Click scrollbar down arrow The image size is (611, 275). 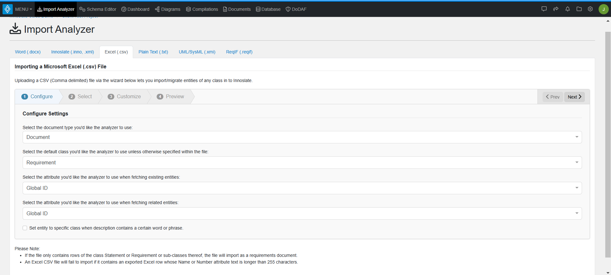coord(608,273)
